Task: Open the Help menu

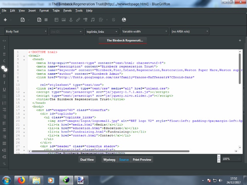Action: pyautogui.click(x=89, y=10)
